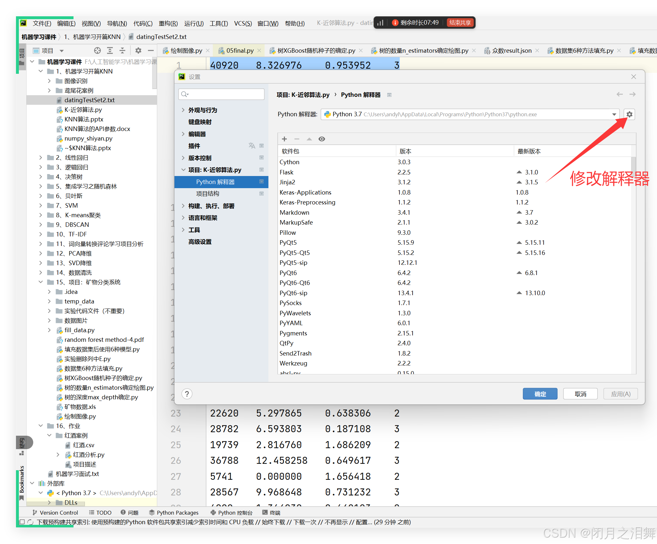Expand the 2、线性回归 folder

[41, 157]
